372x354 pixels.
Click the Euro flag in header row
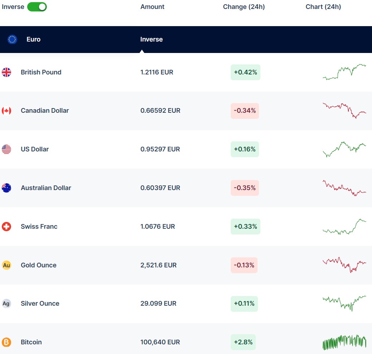(12, 39)
